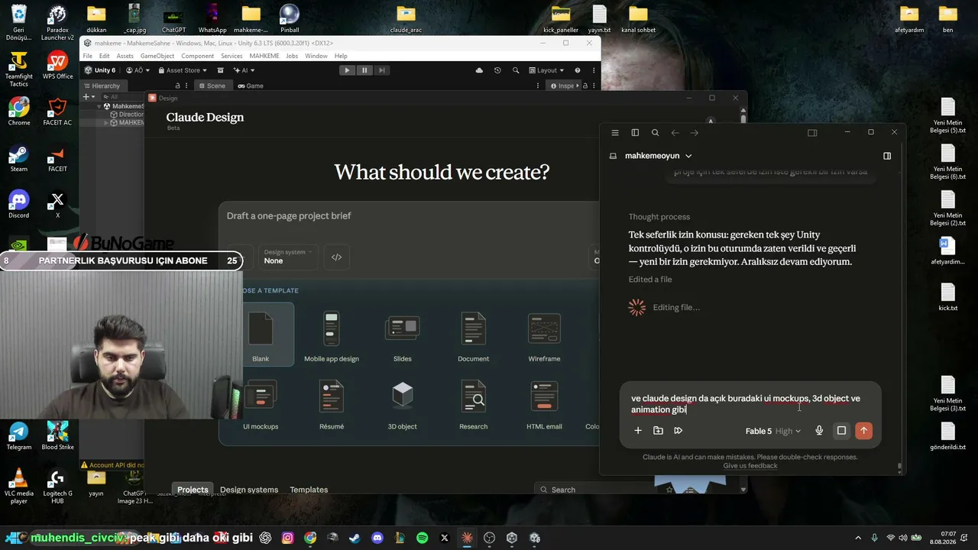Open Steam from the taskbar
Image resolution: width=978 pixels, height=550 pixels.
click(355, 538)
